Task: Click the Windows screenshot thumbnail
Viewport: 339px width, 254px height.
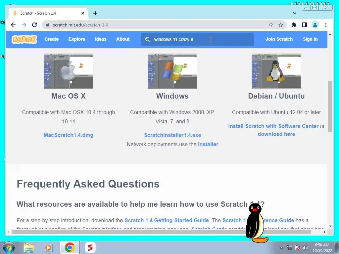Action: click(172, 71)
